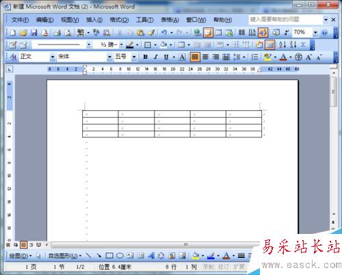Open the 自选图形(U) AutoShapes button
The width and height of the screenshot is (342, 275).
tap(65, 256)
